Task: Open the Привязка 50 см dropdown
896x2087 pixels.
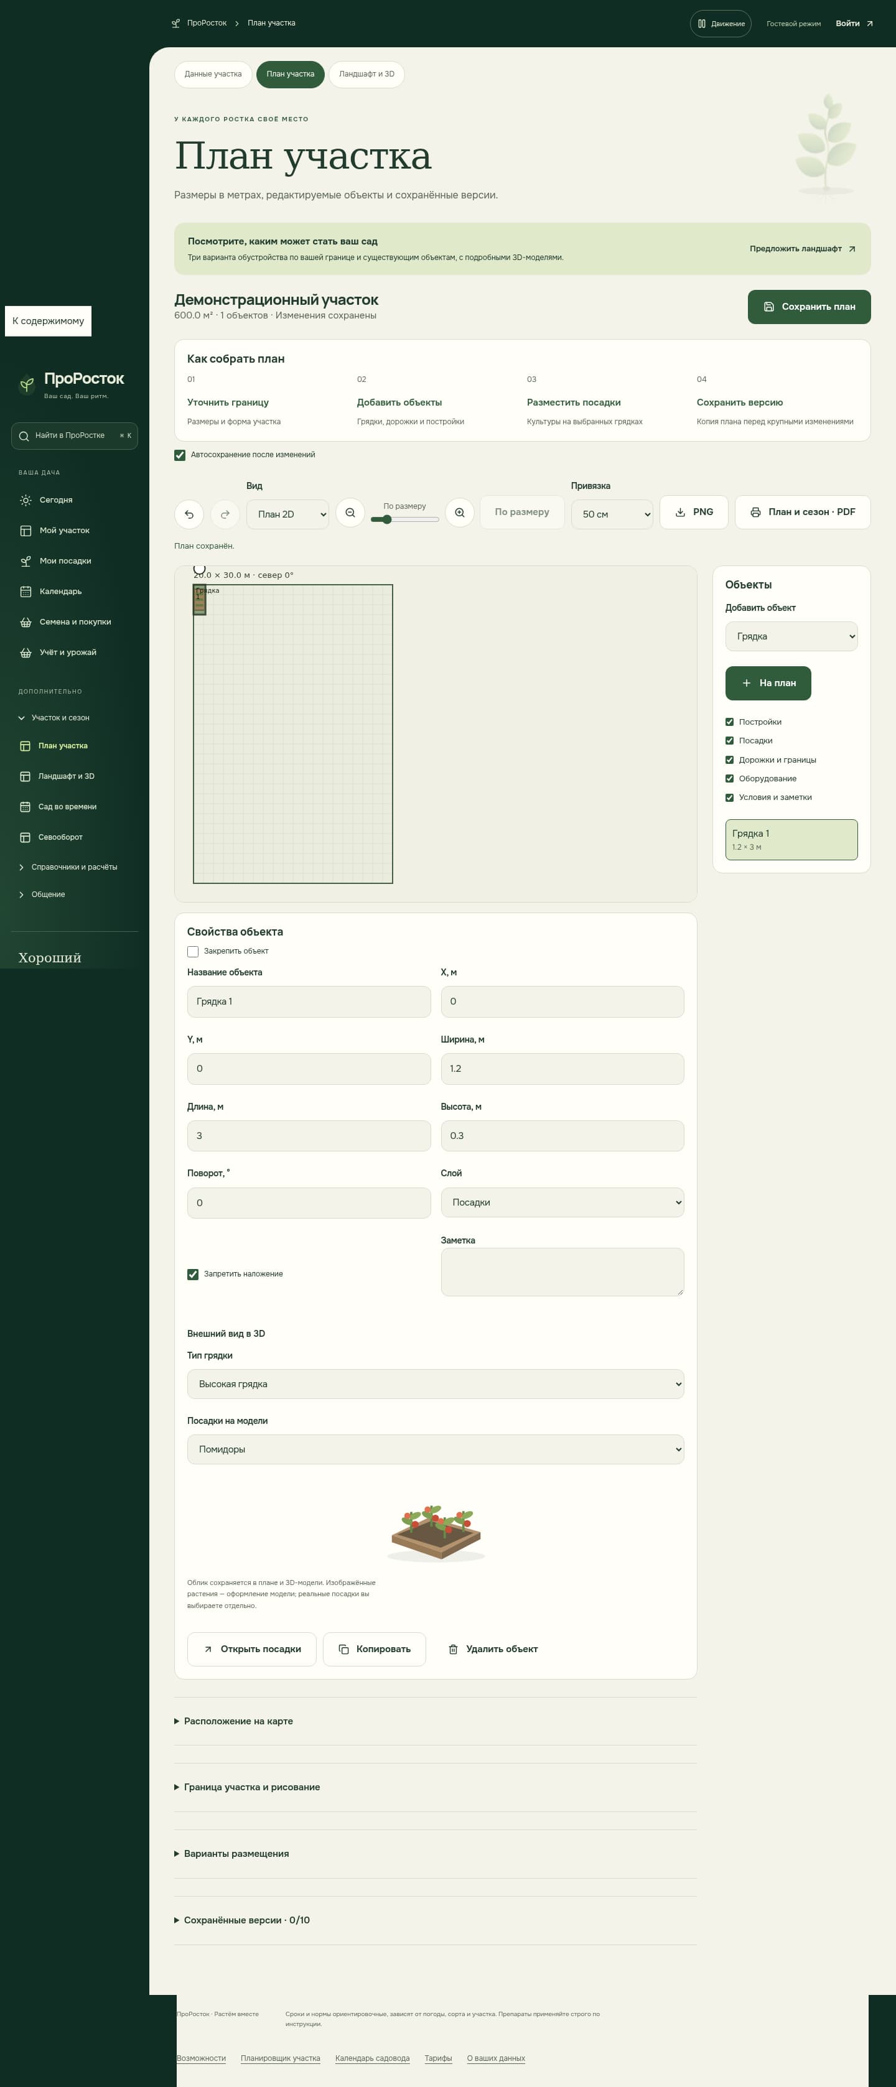Action: pos(612,514)
